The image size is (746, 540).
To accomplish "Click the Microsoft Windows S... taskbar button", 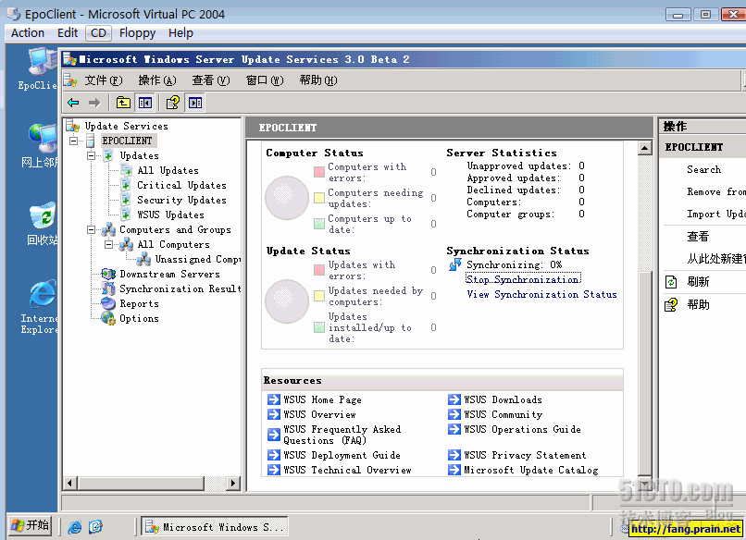I will click(x=214, y=527).
